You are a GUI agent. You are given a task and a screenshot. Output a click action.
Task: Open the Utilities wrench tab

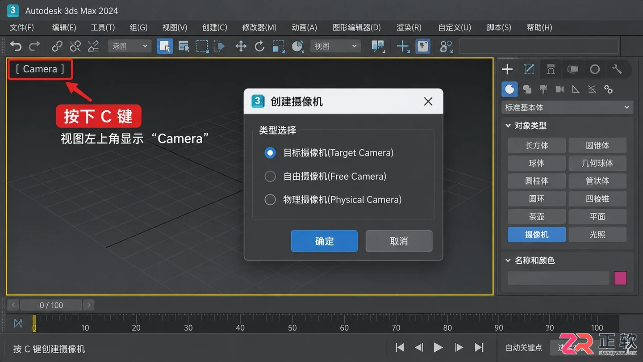617,69
